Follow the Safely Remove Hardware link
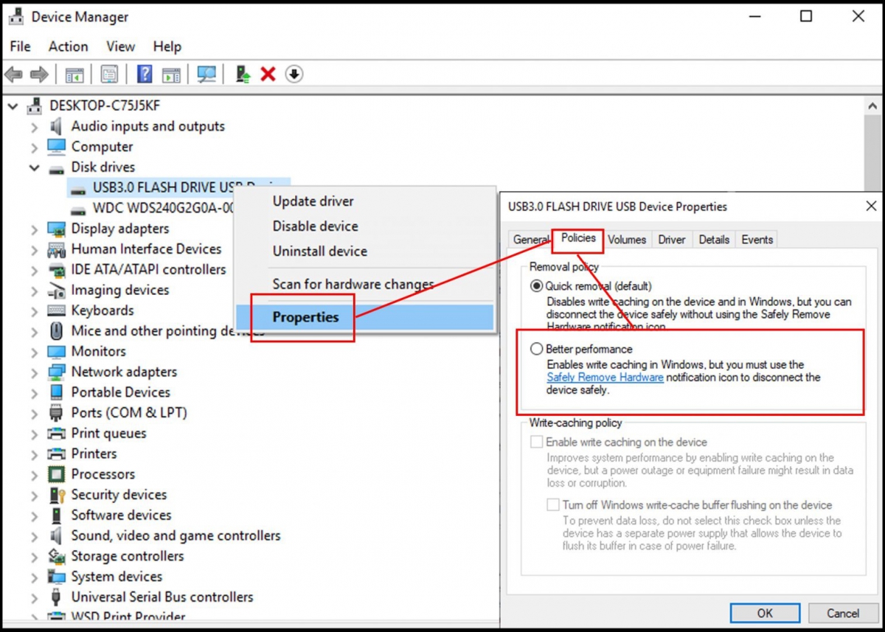 [605, 378]
